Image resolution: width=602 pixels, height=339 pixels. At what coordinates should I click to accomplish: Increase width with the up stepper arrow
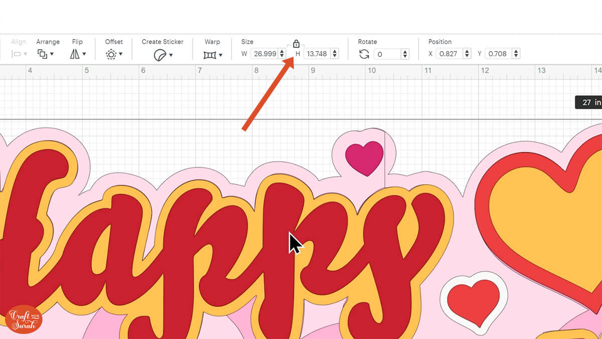pos(282,51)
